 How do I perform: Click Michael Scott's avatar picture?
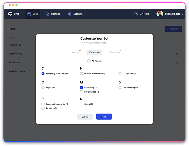(x=160, y=14)
